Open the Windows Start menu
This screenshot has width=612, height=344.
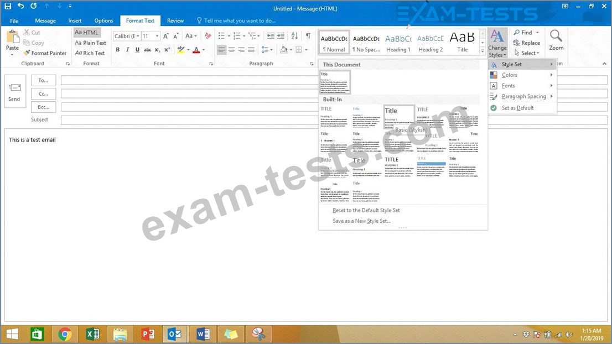pos(12,334)
